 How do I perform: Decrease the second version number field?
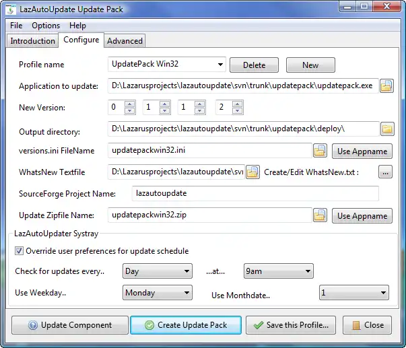(165, 110)
